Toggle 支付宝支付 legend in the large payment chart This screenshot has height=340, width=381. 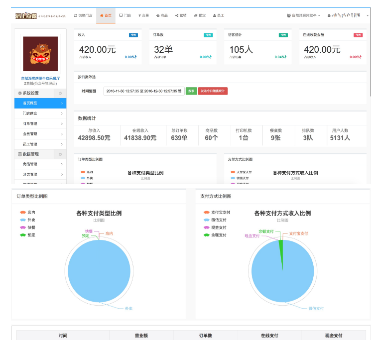[217, 213]
